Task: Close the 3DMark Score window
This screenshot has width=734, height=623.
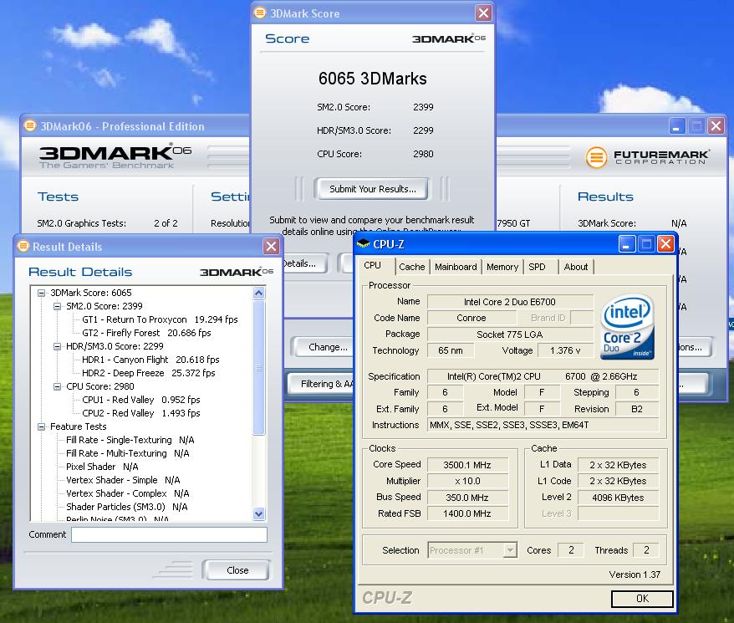Action: 483,13
